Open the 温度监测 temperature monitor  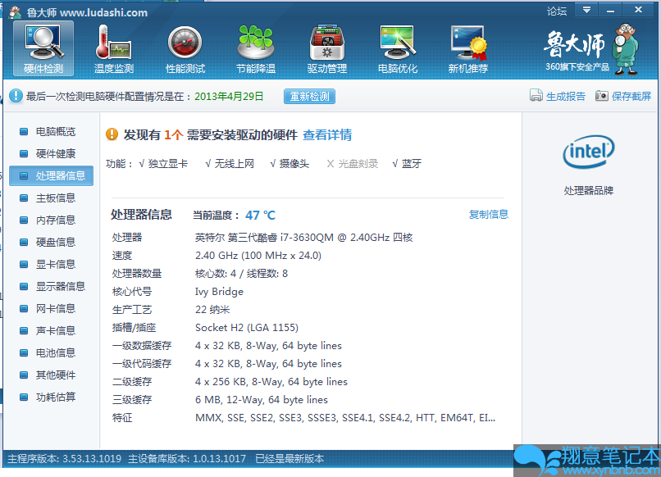point(114,48)
